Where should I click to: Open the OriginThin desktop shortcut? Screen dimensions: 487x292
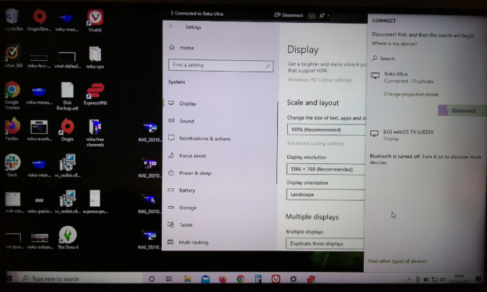point(39,20)
